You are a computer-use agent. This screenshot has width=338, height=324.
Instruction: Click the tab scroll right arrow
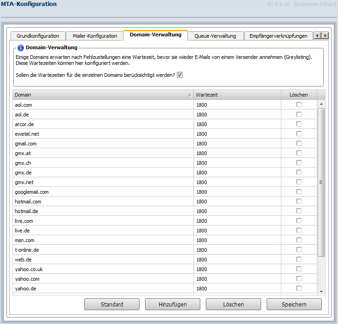(x=325, y=35)
